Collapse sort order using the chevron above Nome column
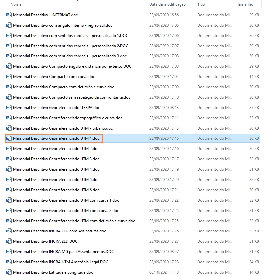Screen dimensions: 278x276 click(x=78, y=2)
